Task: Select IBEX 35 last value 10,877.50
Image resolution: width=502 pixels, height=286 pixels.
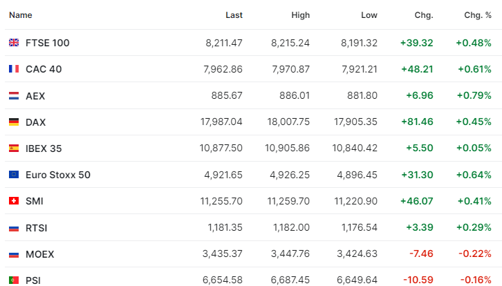Action: click(x=221, y=148)
